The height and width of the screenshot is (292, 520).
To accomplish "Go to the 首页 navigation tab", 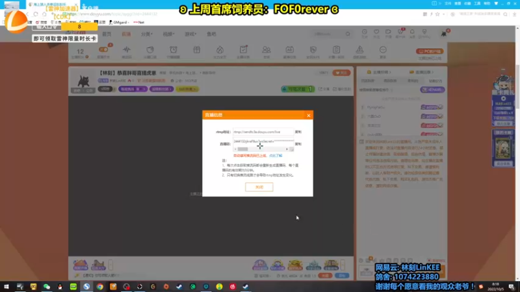I will 107,34.
